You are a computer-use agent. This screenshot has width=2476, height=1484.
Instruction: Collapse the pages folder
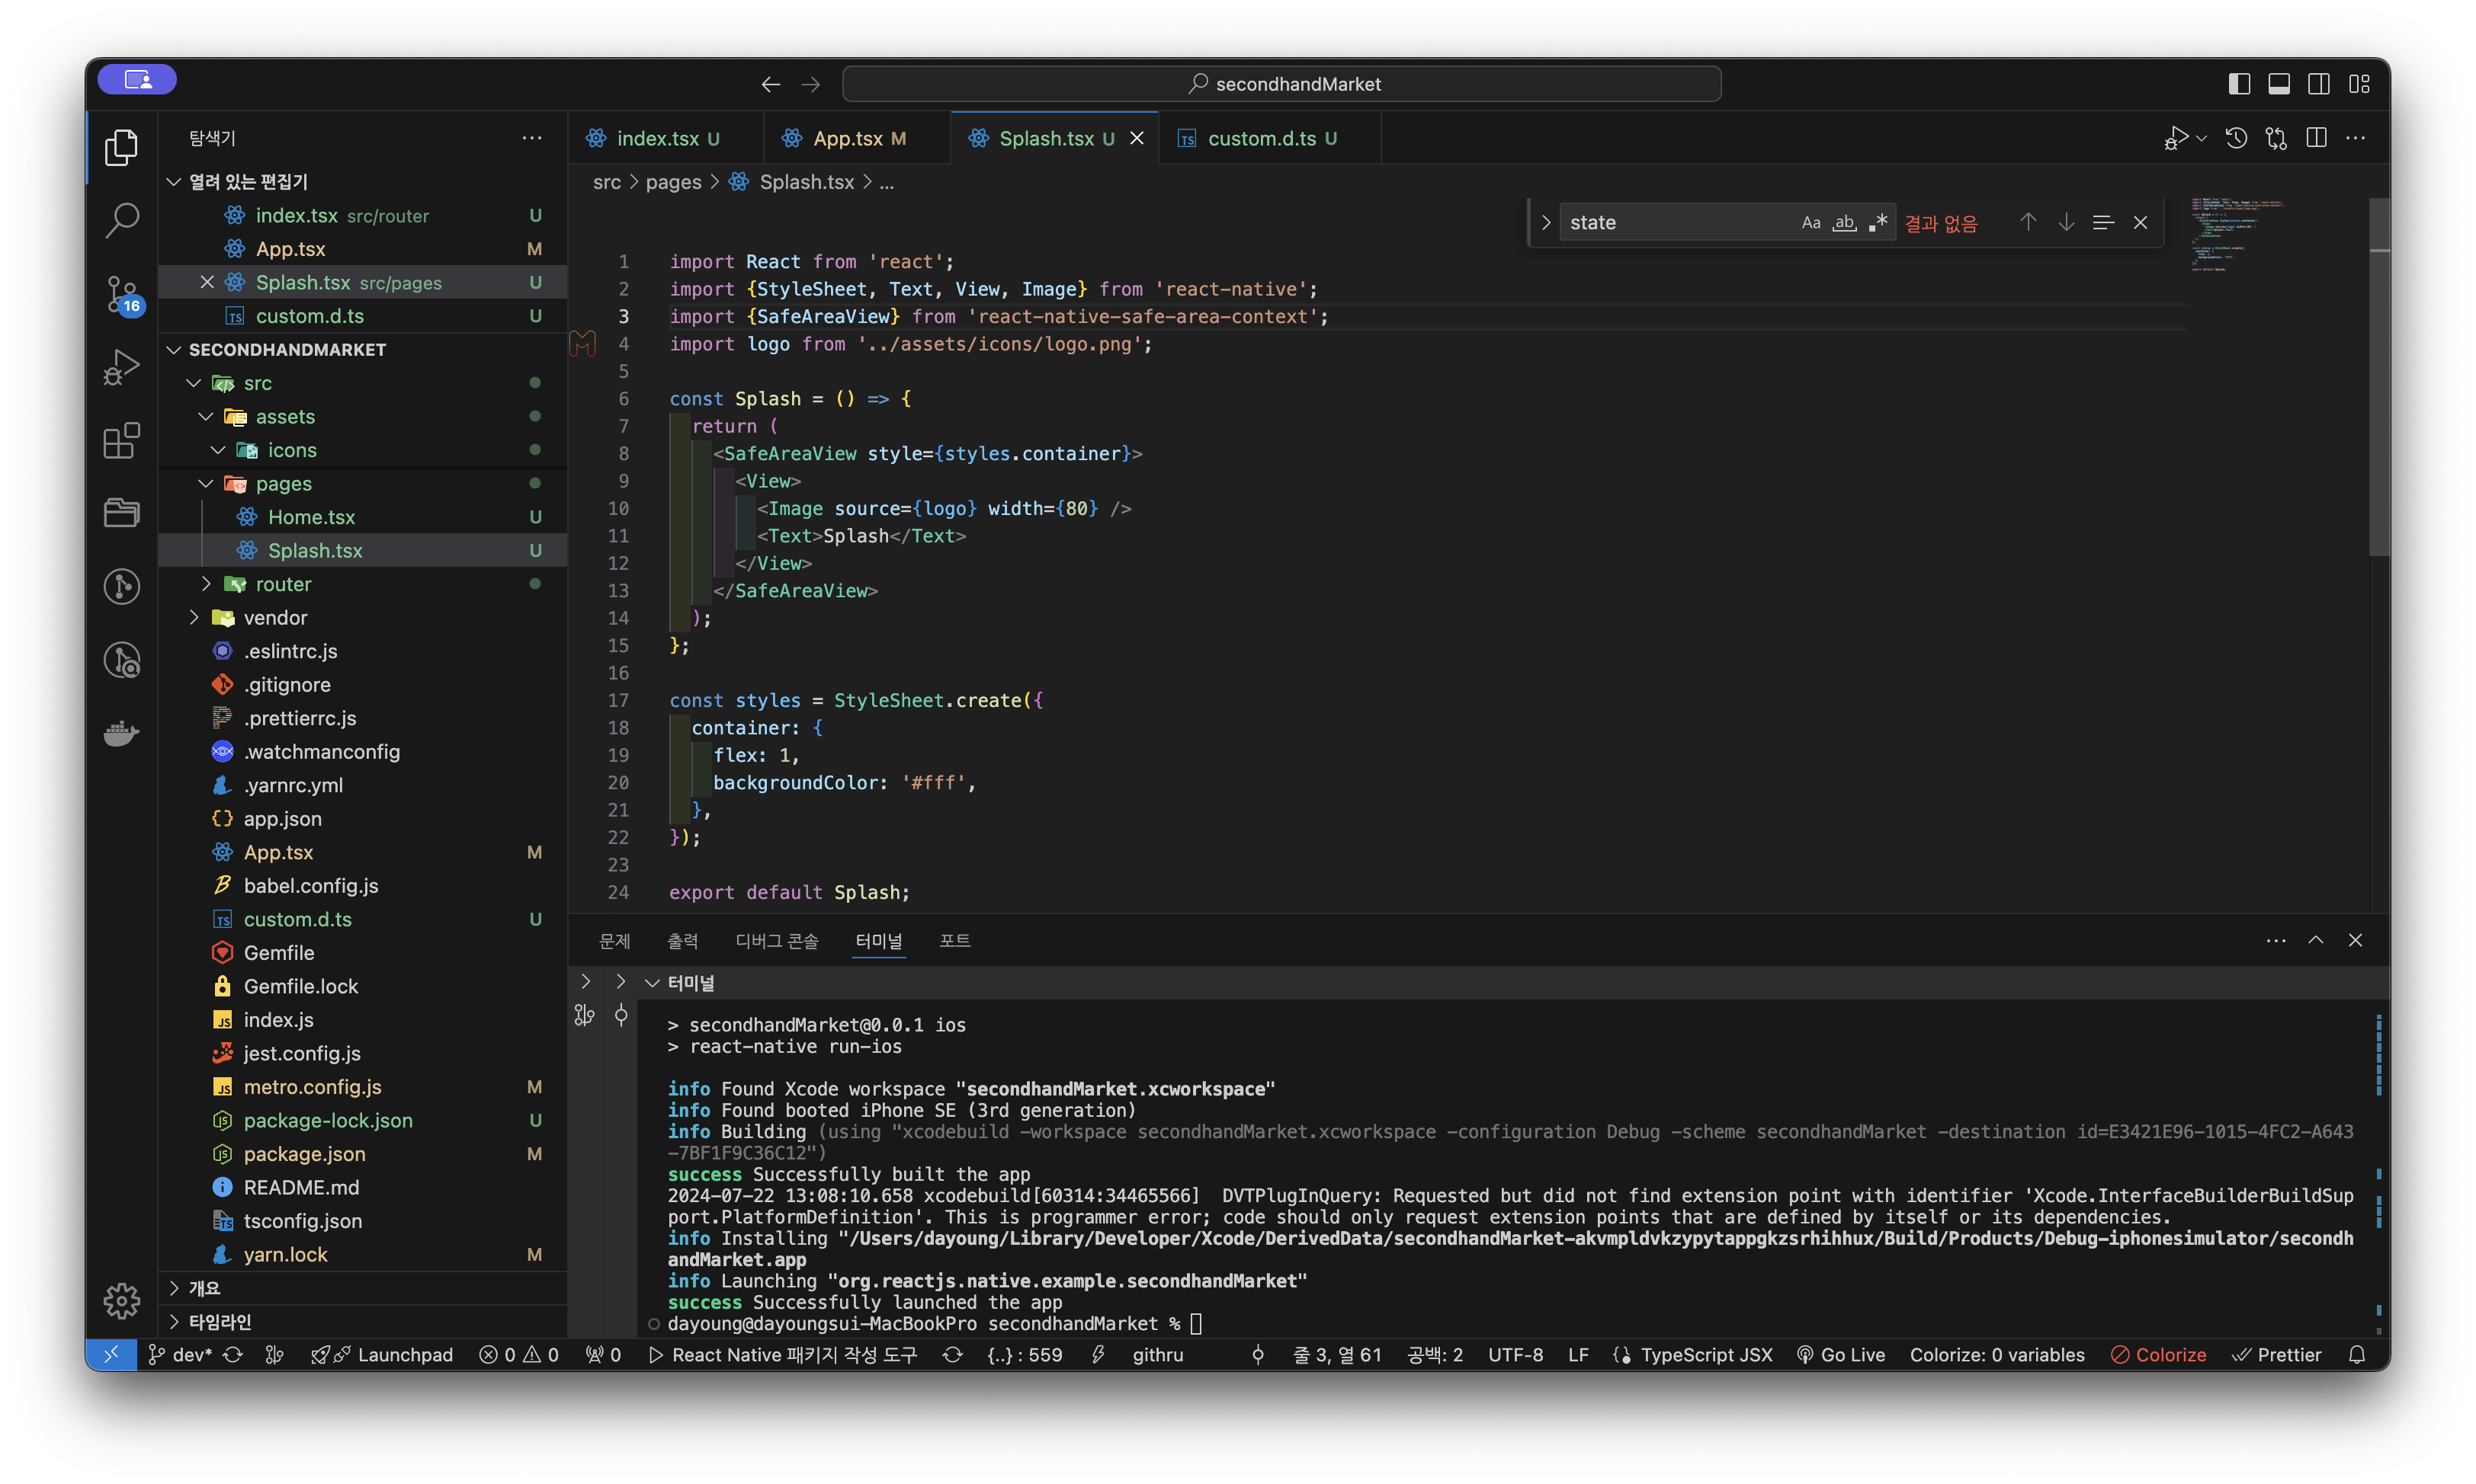coord(282,484)
